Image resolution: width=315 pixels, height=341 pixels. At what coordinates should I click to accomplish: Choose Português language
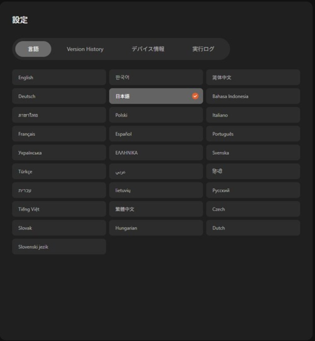pyautogui.click(x=253, y=134)
